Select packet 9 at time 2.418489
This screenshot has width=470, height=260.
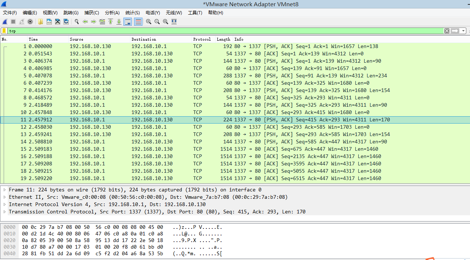(x=235, y=105)
